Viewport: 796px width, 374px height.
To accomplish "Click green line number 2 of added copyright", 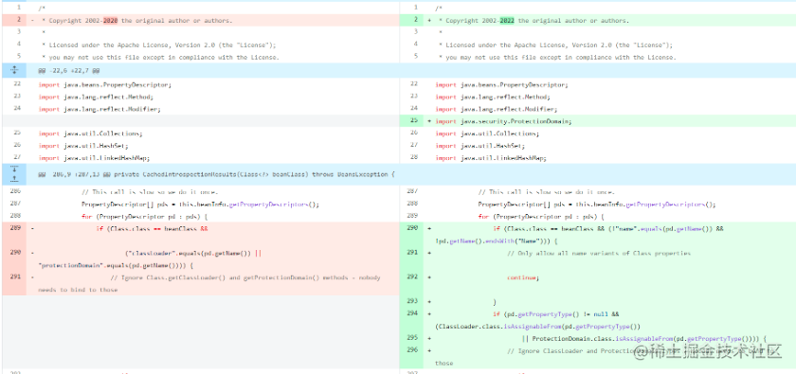I will click(415, 21).
